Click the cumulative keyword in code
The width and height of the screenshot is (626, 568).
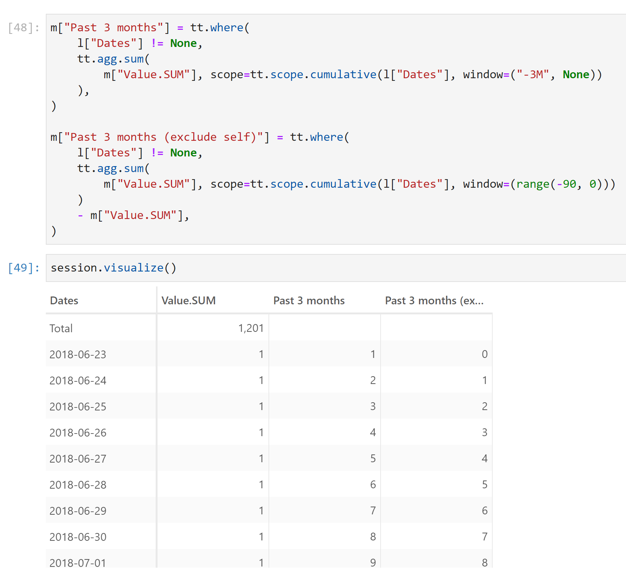point(343,74)
